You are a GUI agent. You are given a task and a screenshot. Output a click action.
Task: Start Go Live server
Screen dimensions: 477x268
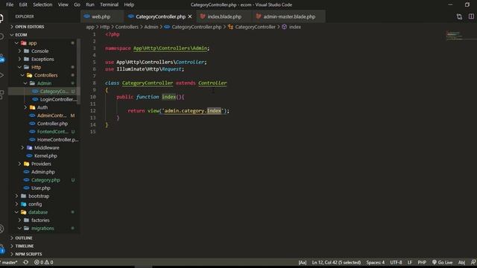tap(442, 262)
